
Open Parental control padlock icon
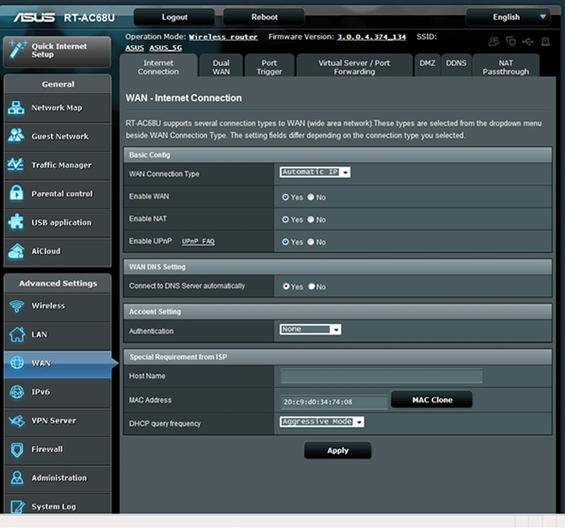click(16, 193)
